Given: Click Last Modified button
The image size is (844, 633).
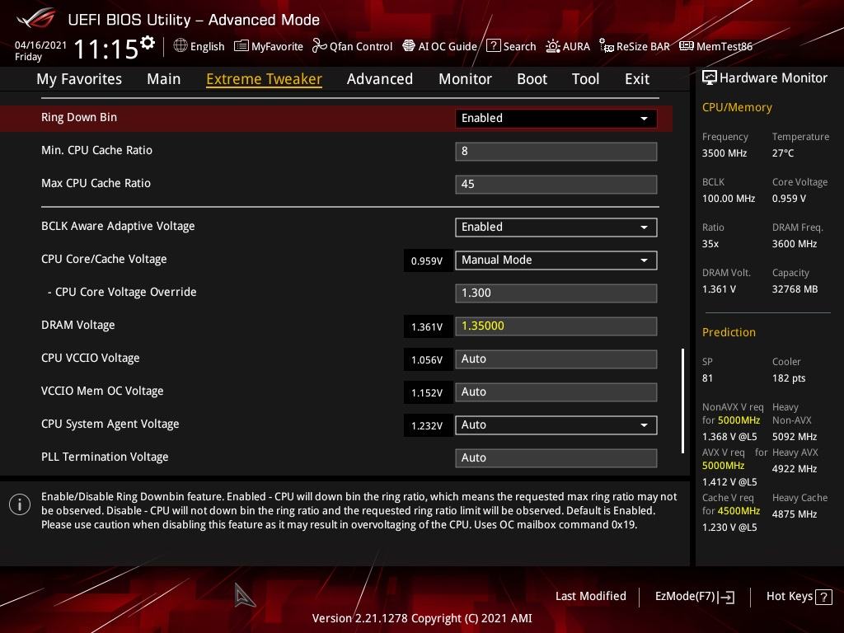Looking at the screenshot, I should point(590,596).
